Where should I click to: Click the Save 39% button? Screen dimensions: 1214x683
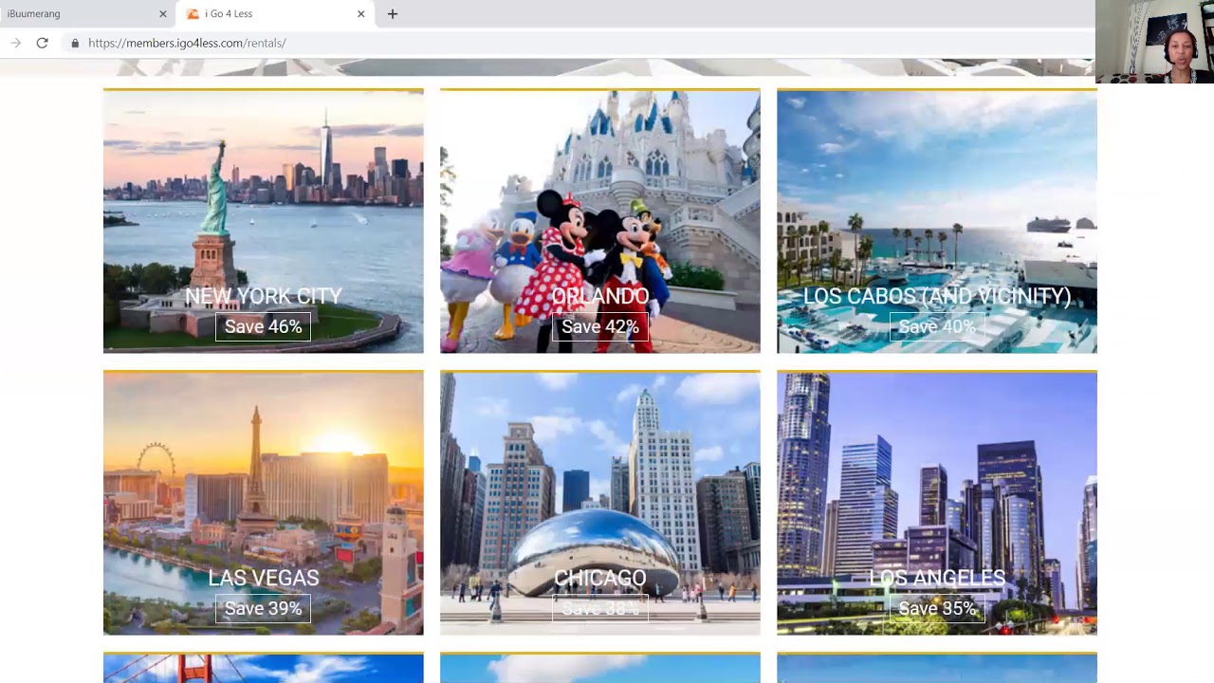click(x=264, y=608)
